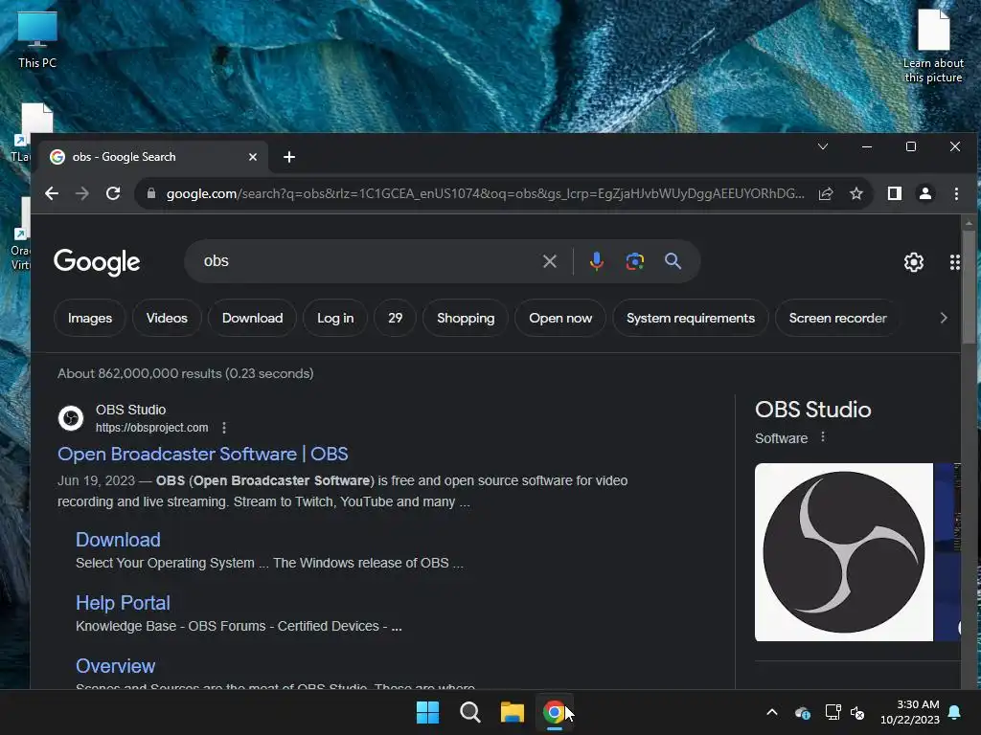Open the tab search chevron in Chrome
Image resolution: width=981 pixels, height=735 pixels.
pos(823,146)
